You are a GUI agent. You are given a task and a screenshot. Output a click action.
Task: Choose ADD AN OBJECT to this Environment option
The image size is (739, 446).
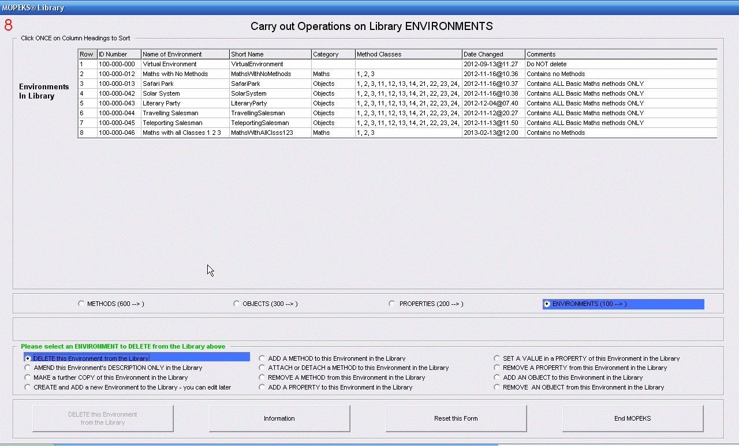(x=497, y=377)
